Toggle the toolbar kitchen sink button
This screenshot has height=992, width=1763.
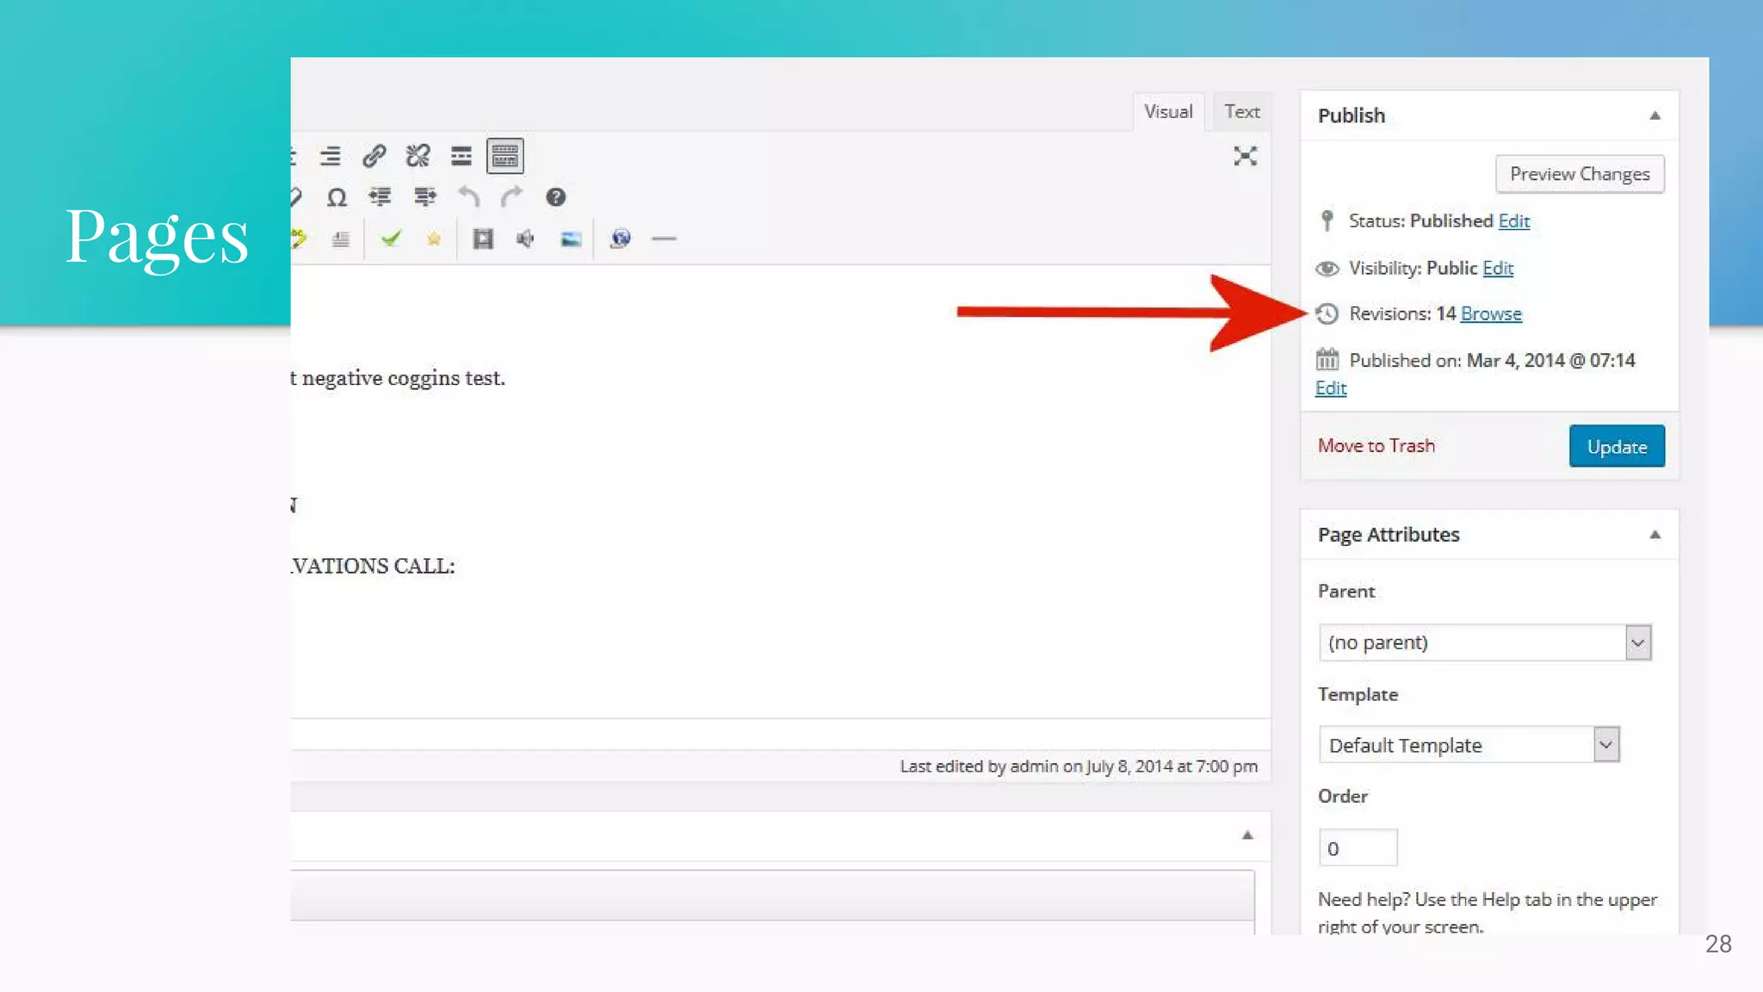(x=505, y=156)
